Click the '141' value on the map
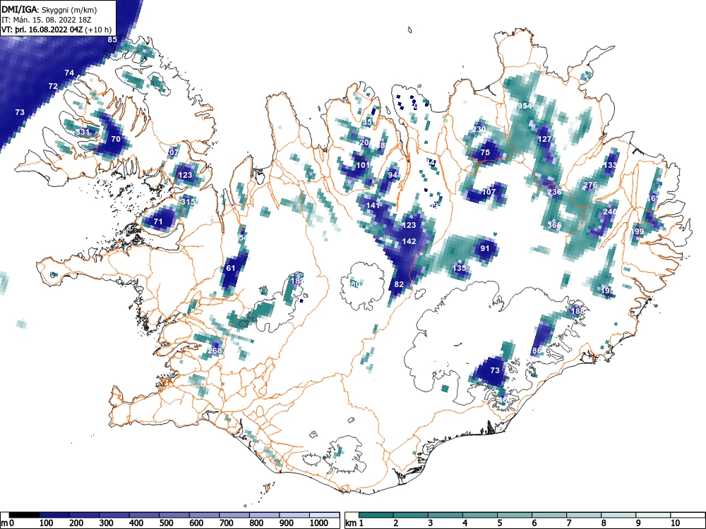The image size is (706, 529). [x=373, y=205]
